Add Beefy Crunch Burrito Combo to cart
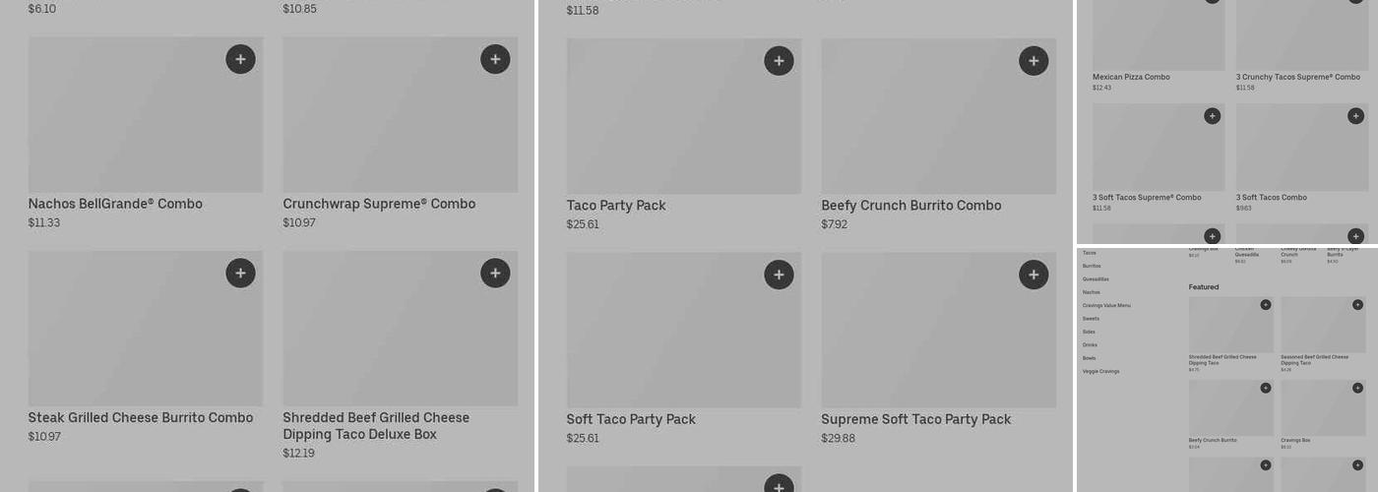Viewport: 1378px width, 492px height. (x=1033, y=61)
